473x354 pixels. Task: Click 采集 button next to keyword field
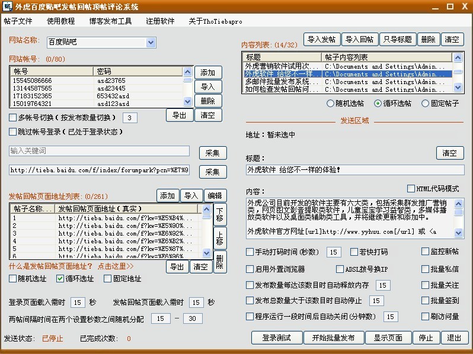tap(213, 153)
